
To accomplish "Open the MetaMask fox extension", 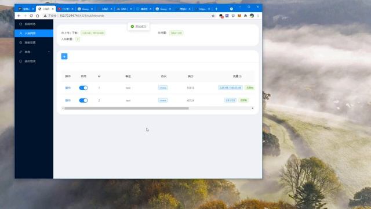I will point(239,16).
